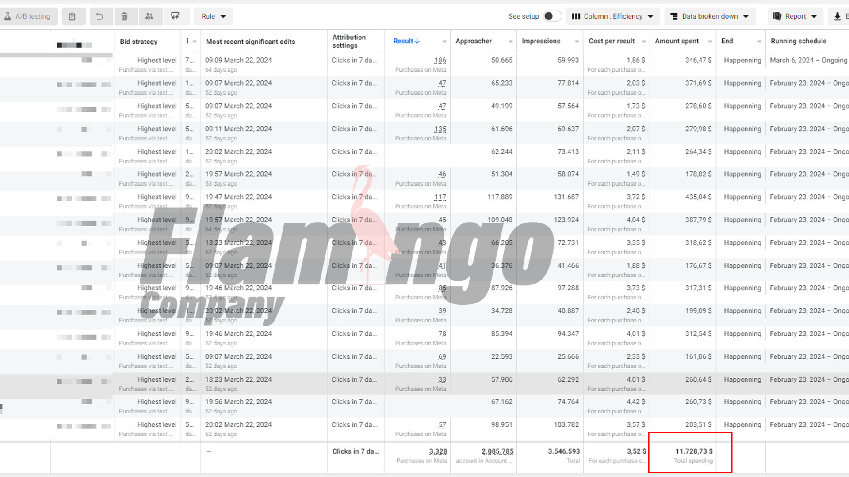This screenshot has width=849, height=477.
Task: Click the 203,51 $ amount spent cell
Action: pyautogui.click(x=698, y=425)
